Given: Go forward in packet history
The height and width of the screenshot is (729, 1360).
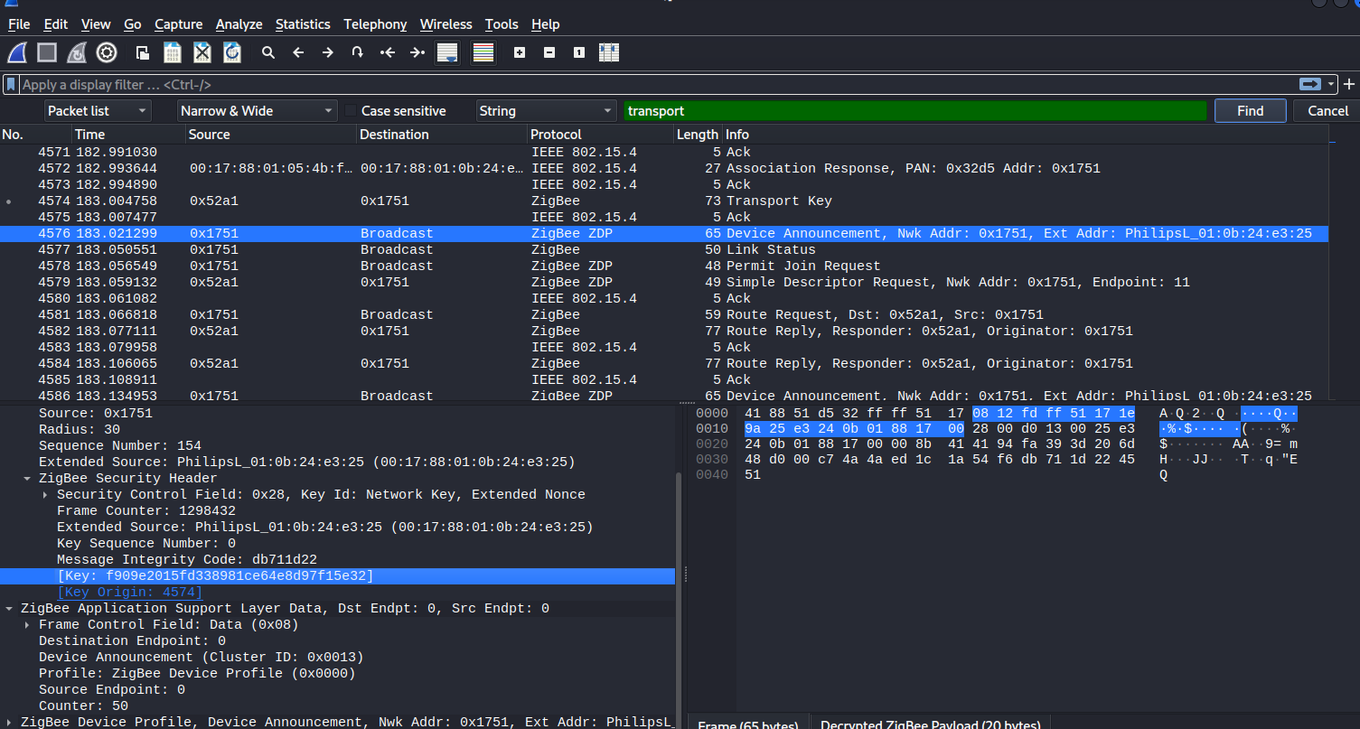Looking at the screenshot, I should pyautogui.click(x=328, y=52).
